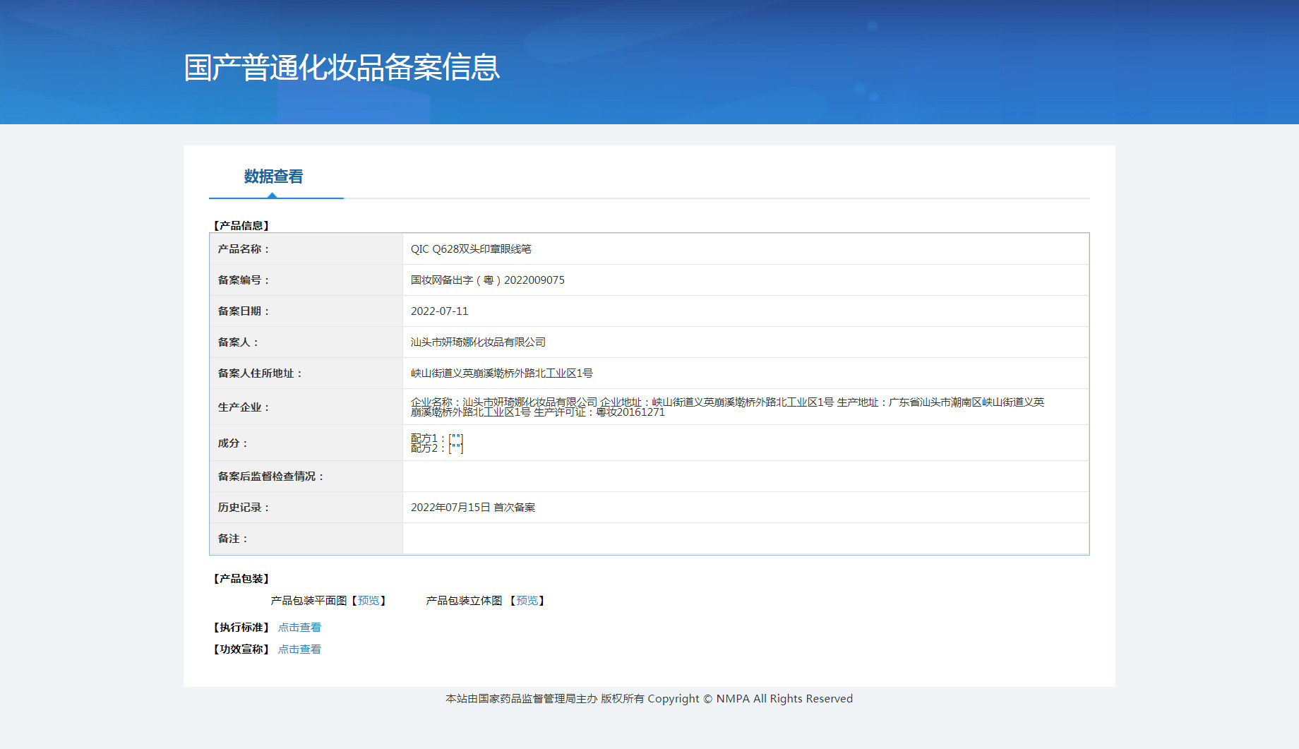This screenshot has height=749, width=1299.
Task: Preview the 产品包装立体图 image
Action: [527, 601]
